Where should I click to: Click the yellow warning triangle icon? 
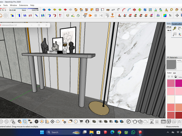(x=166, y=10)
